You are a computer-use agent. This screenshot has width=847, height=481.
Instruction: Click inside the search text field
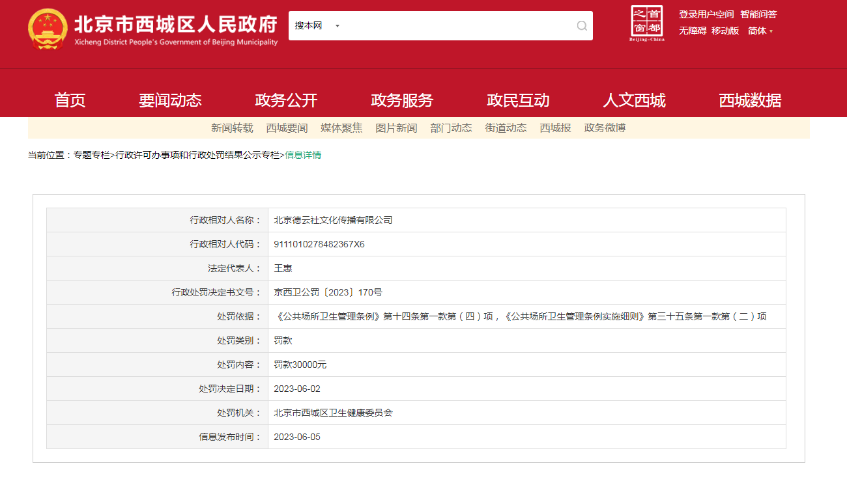click(456, 26)
